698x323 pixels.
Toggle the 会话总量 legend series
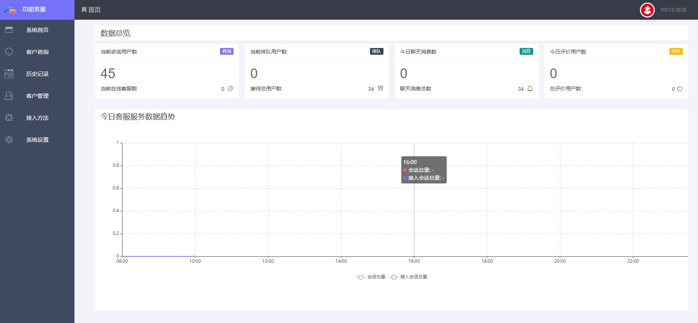(371, 277)
